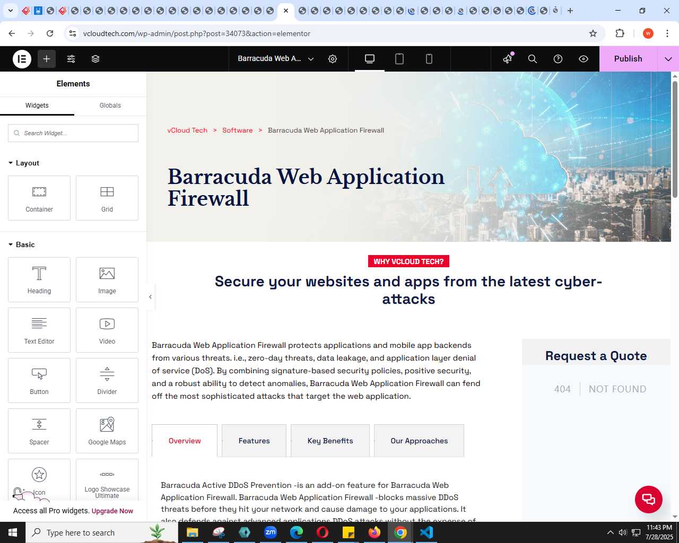This screenshot has width=679, height=543.
Task: Go back in browser history
Action: tap(12, 33)
